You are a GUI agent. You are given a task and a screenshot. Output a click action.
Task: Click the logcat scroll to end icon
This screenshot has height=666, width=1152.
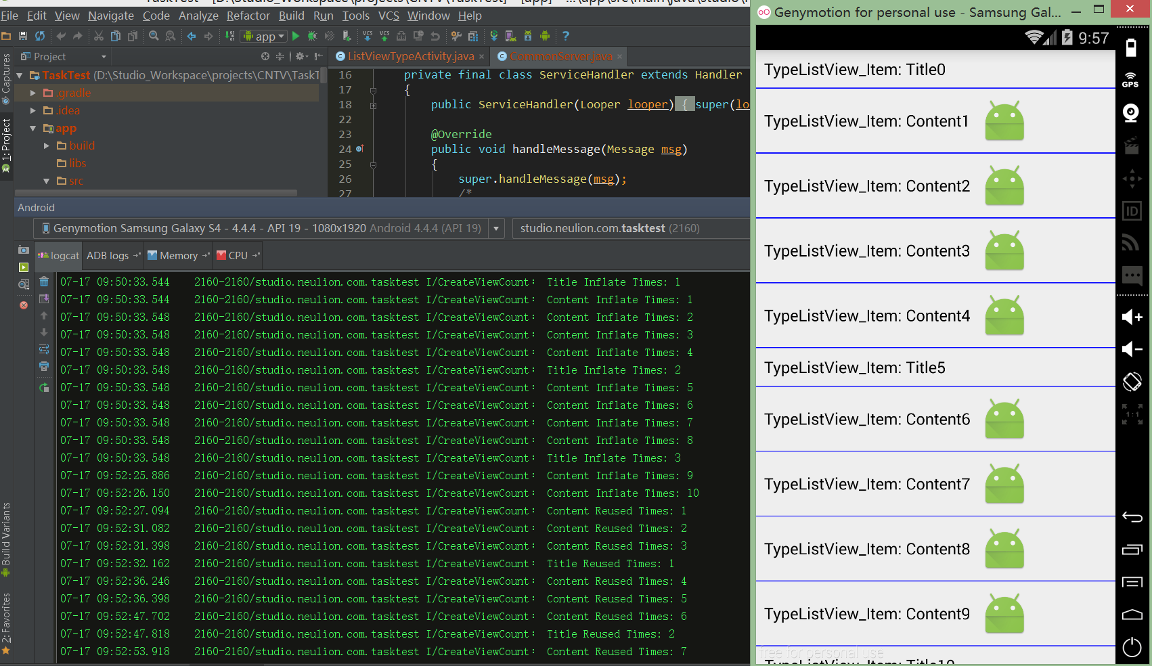(x=44, y=298)
